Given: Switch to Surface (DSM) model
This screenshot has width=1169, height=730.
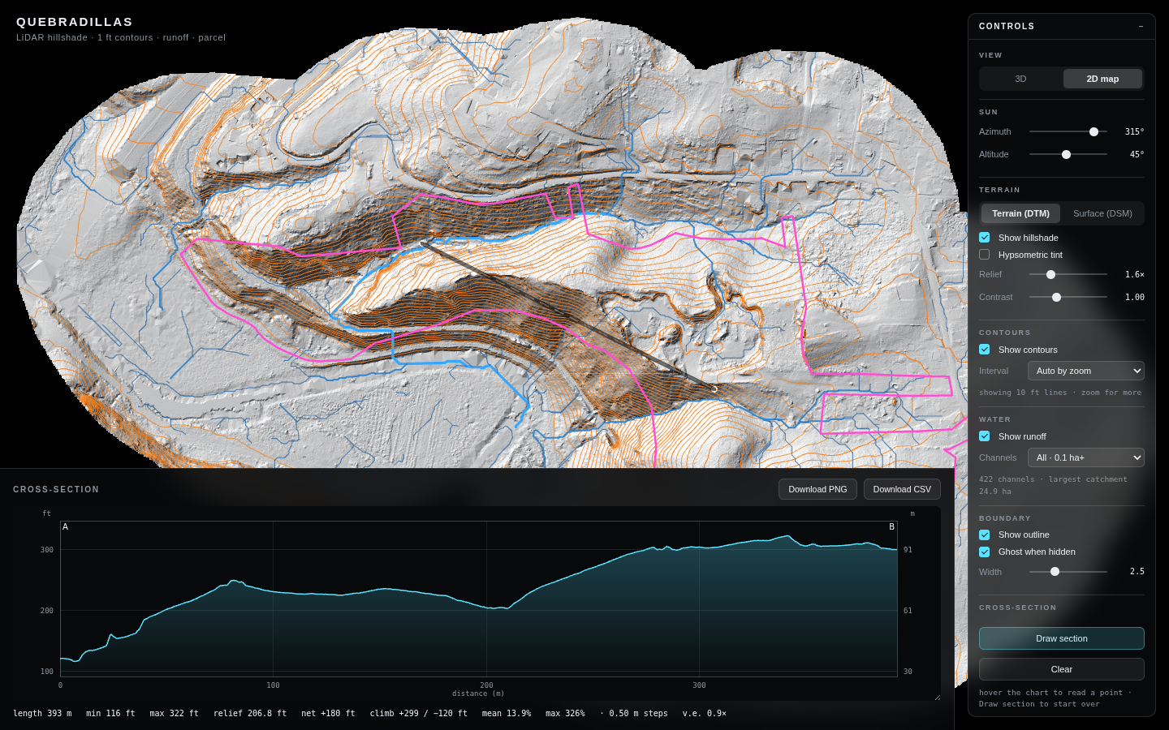Looking at the screenshot, I should tap(1102, 213).
